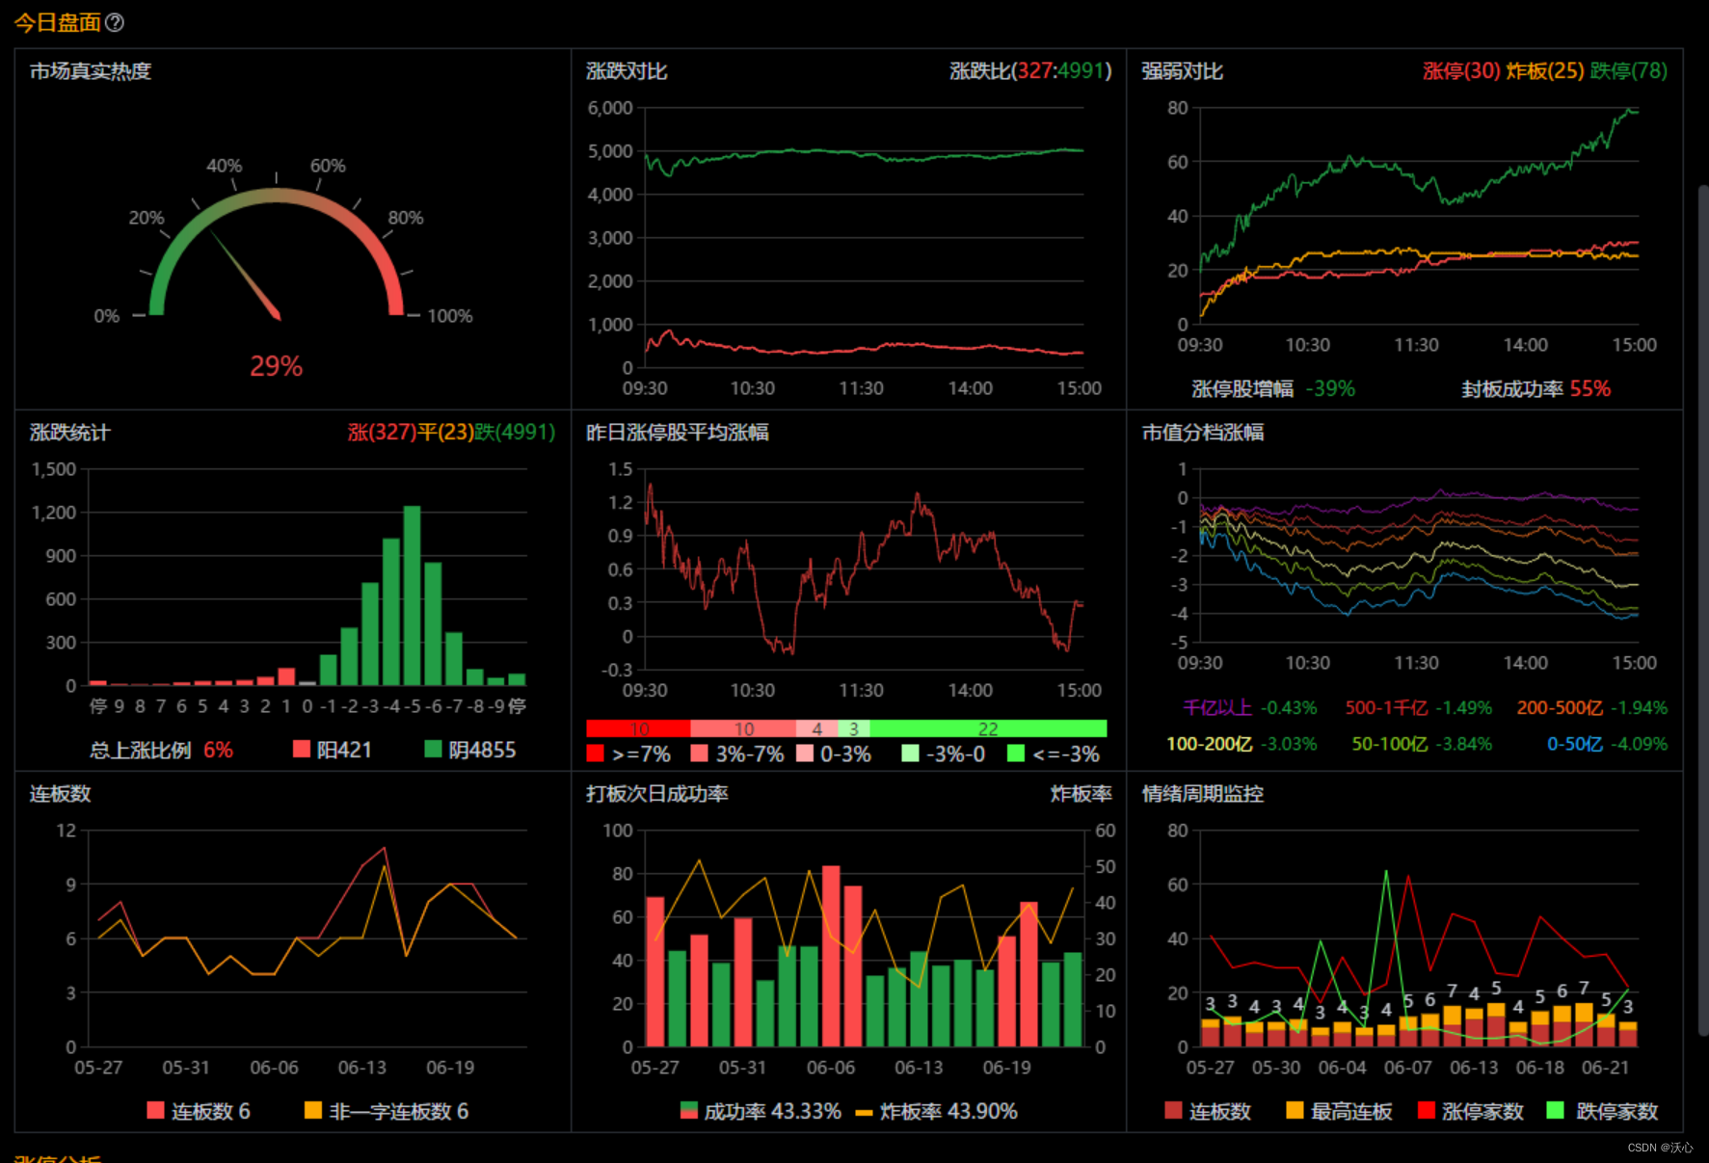Click the 强弱对比 panel title
The width and height of the screenshot is (1709, 1163).
(x=1183, y=71)
